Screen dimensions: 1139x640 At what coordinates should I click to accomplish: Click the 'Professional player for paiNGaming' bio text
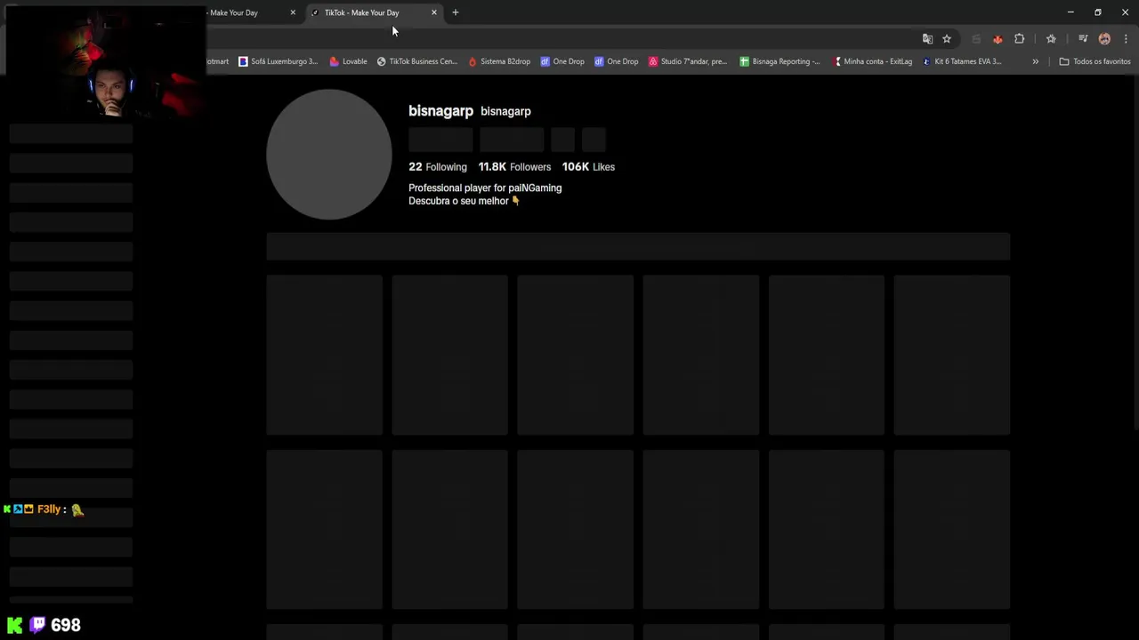pos(485,188)
